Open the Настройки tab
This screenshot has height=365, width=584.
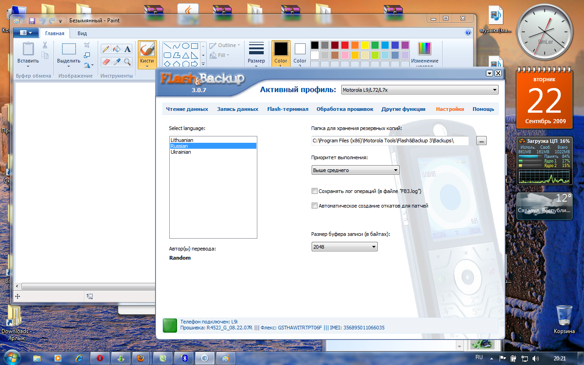coord(450,109)
